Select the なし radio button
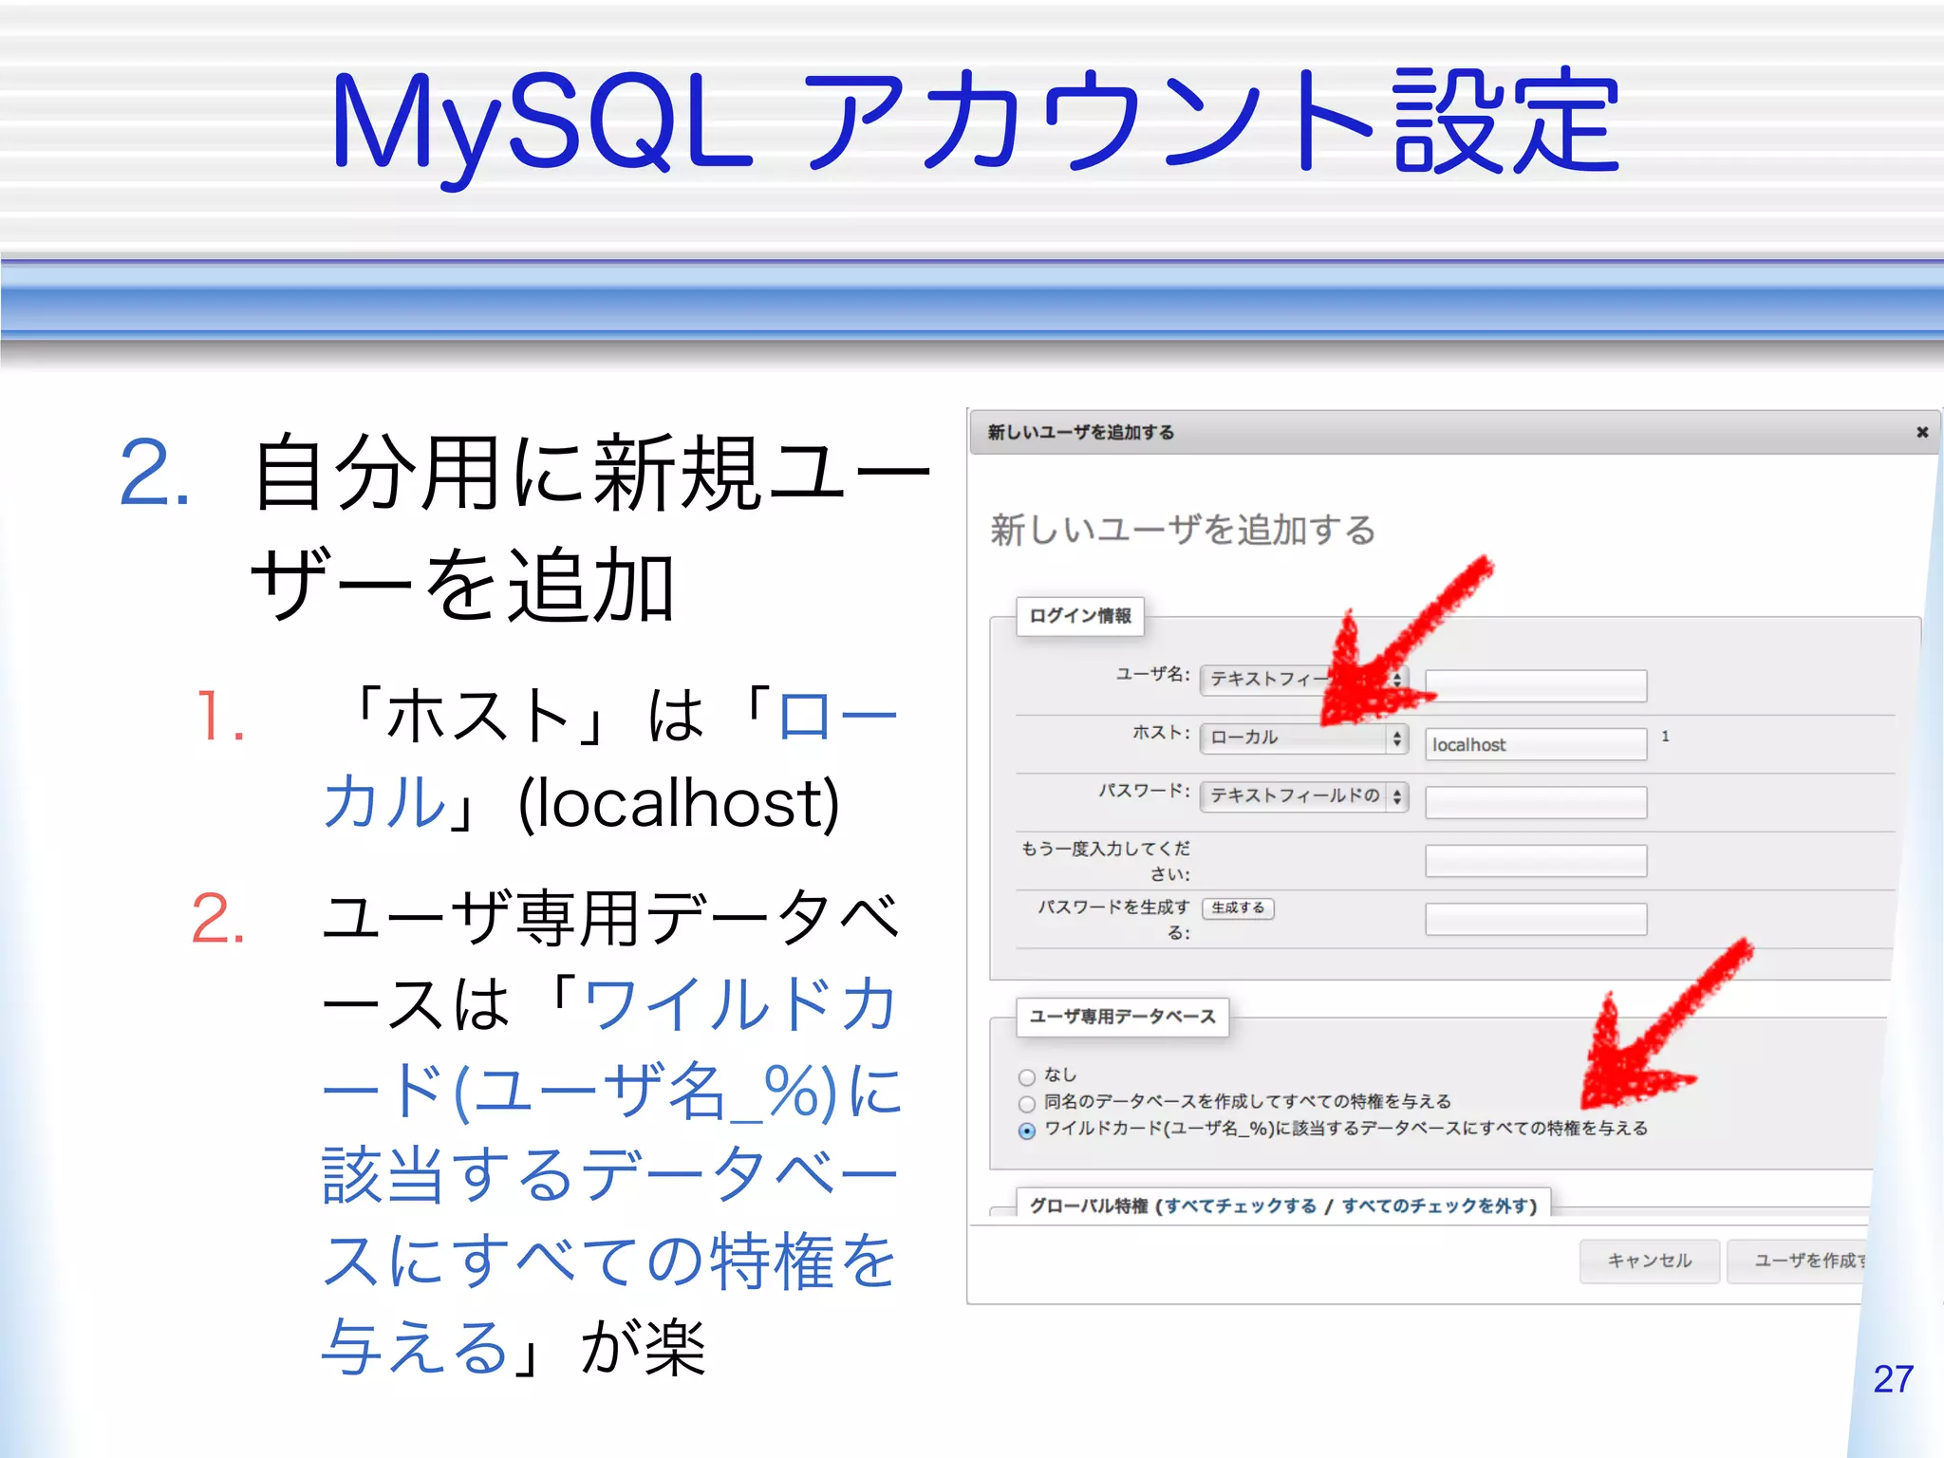 (x=1026, y=1077)
